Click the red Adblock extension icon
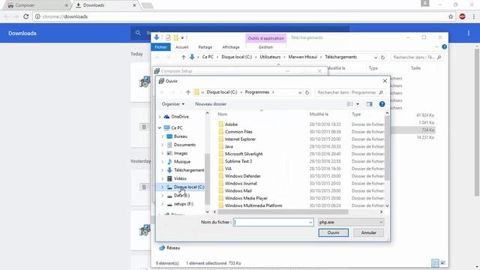Screen dimensions: 480x270 pos(462,16)
